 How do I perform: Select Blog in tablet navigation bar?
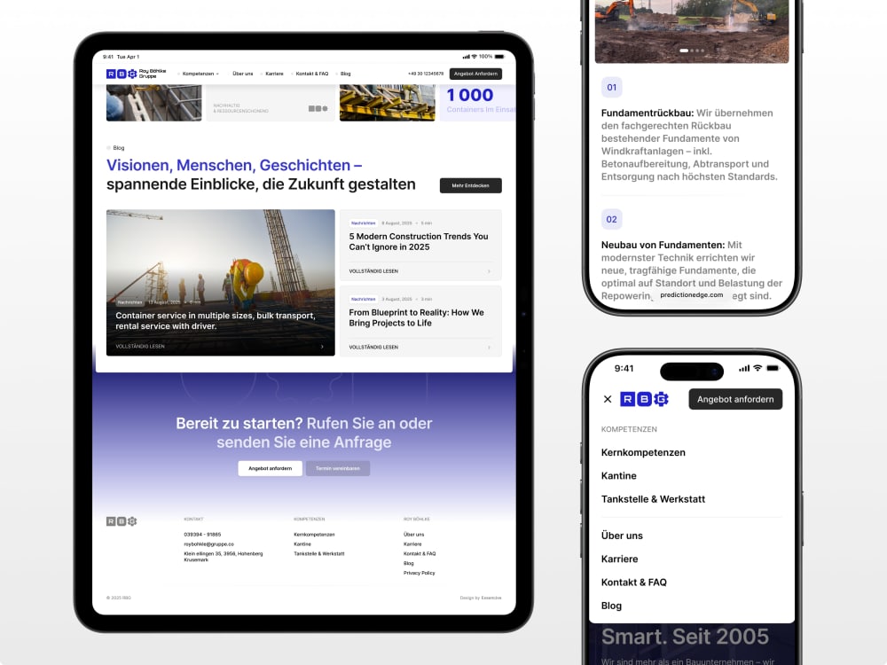(x=346, y=74)
